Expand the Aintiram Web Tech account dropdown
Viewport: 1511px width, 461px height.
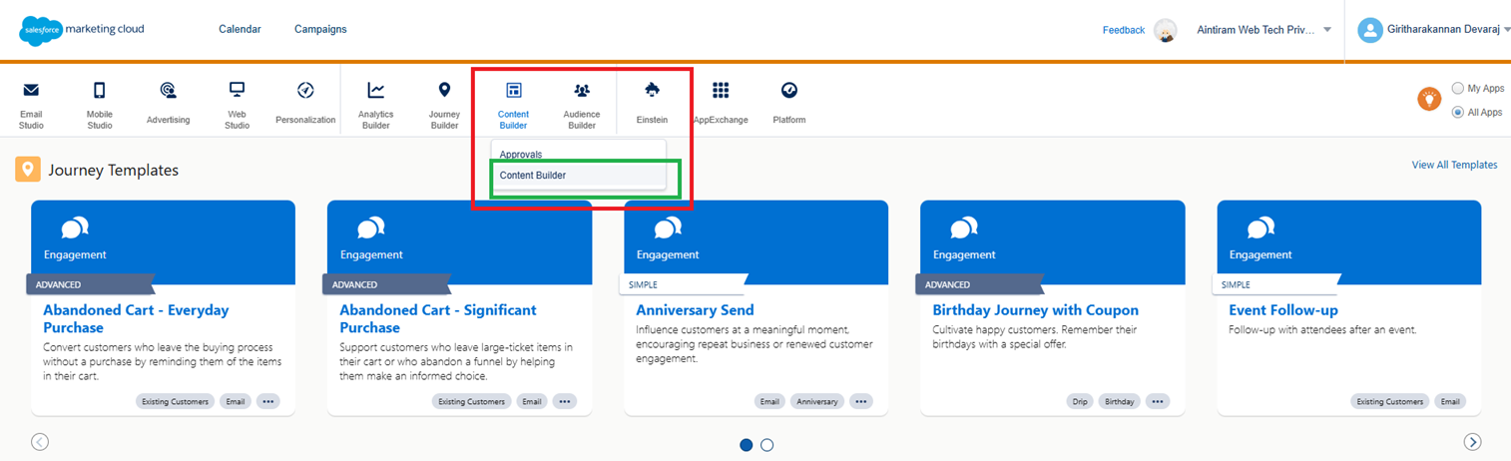coord(1326,30)
